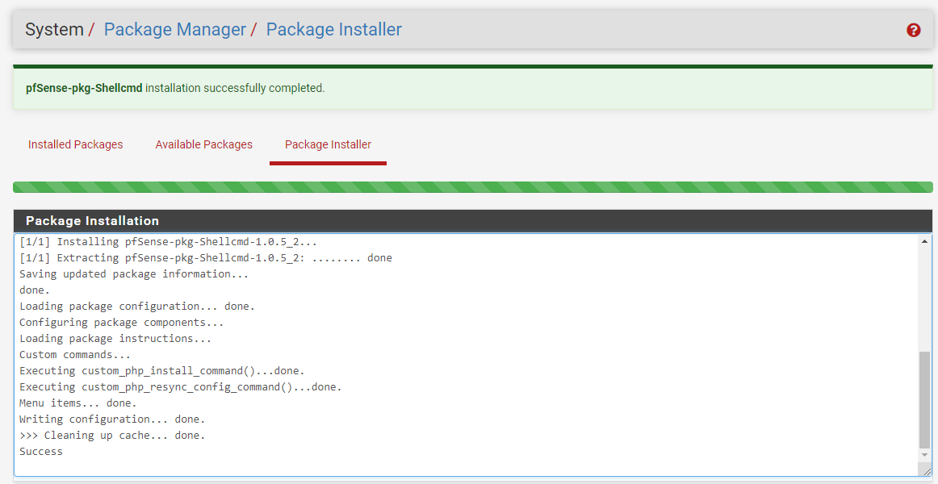
Task: Click the textarea resize handle corner
Action: (925, 471)
